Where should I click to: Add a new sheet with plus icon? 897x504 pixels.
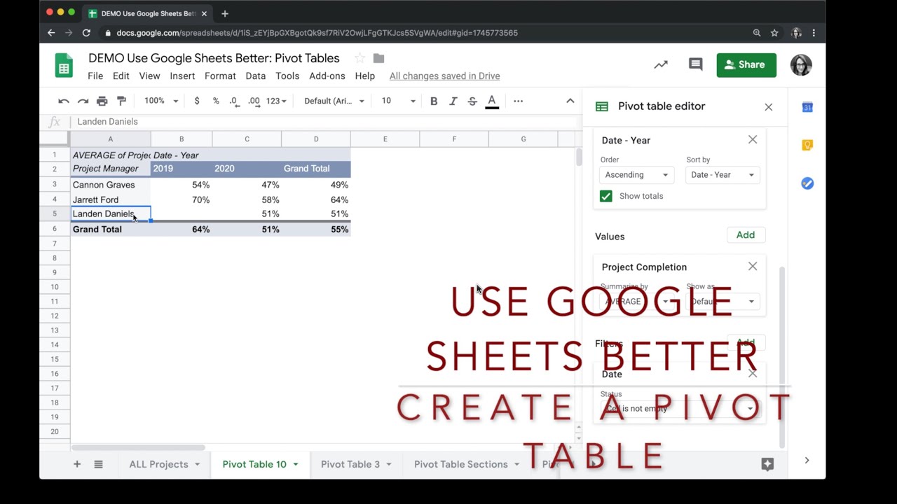(x=77, y=464)
